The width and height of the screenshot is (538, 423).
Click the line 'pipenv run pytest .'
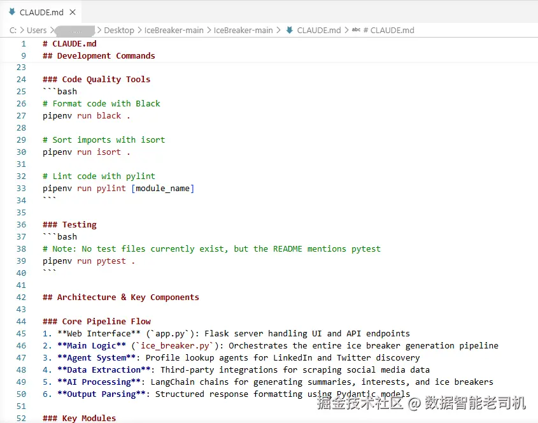click(x=89, y=261)
